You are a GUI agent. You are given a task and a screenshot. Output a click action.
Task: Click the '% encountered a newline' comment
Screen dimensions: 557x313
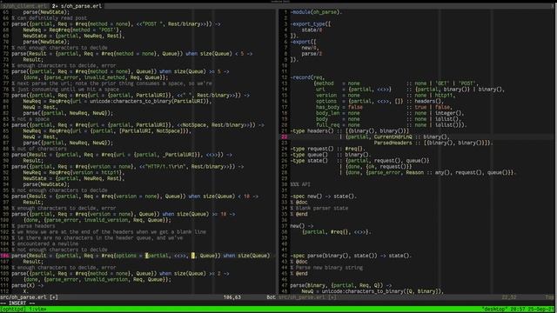(x=45, y=243)
